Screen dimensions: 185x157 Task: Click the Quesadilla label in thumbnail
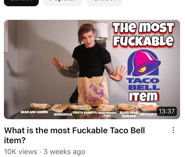(63, 114)
